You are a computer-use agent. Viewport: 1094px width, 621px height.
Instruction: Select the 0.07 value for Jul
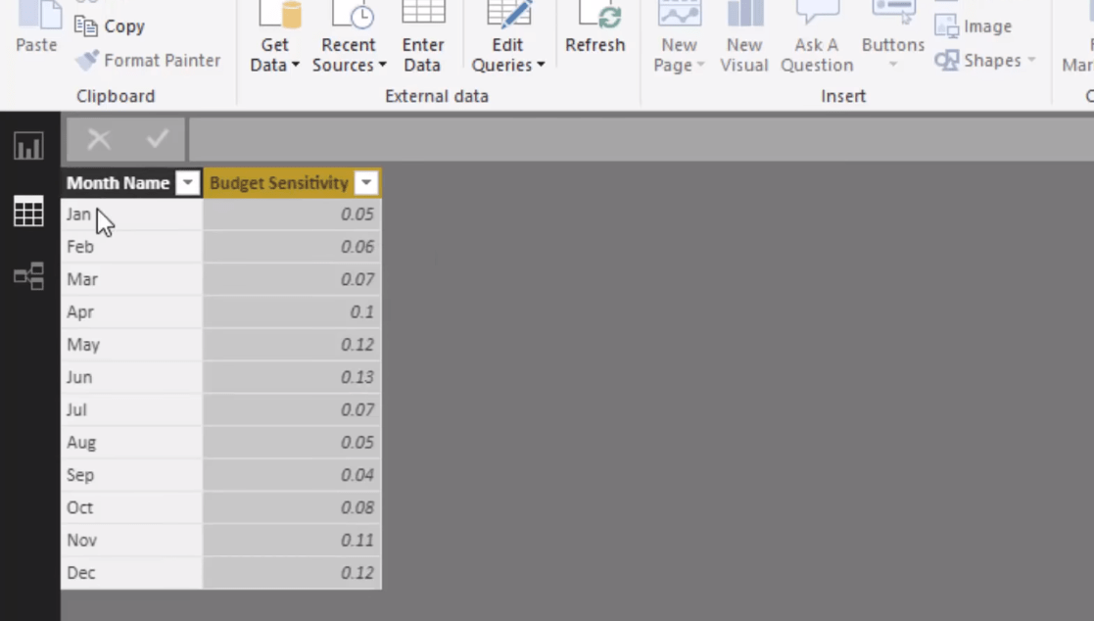pos(292,409)
